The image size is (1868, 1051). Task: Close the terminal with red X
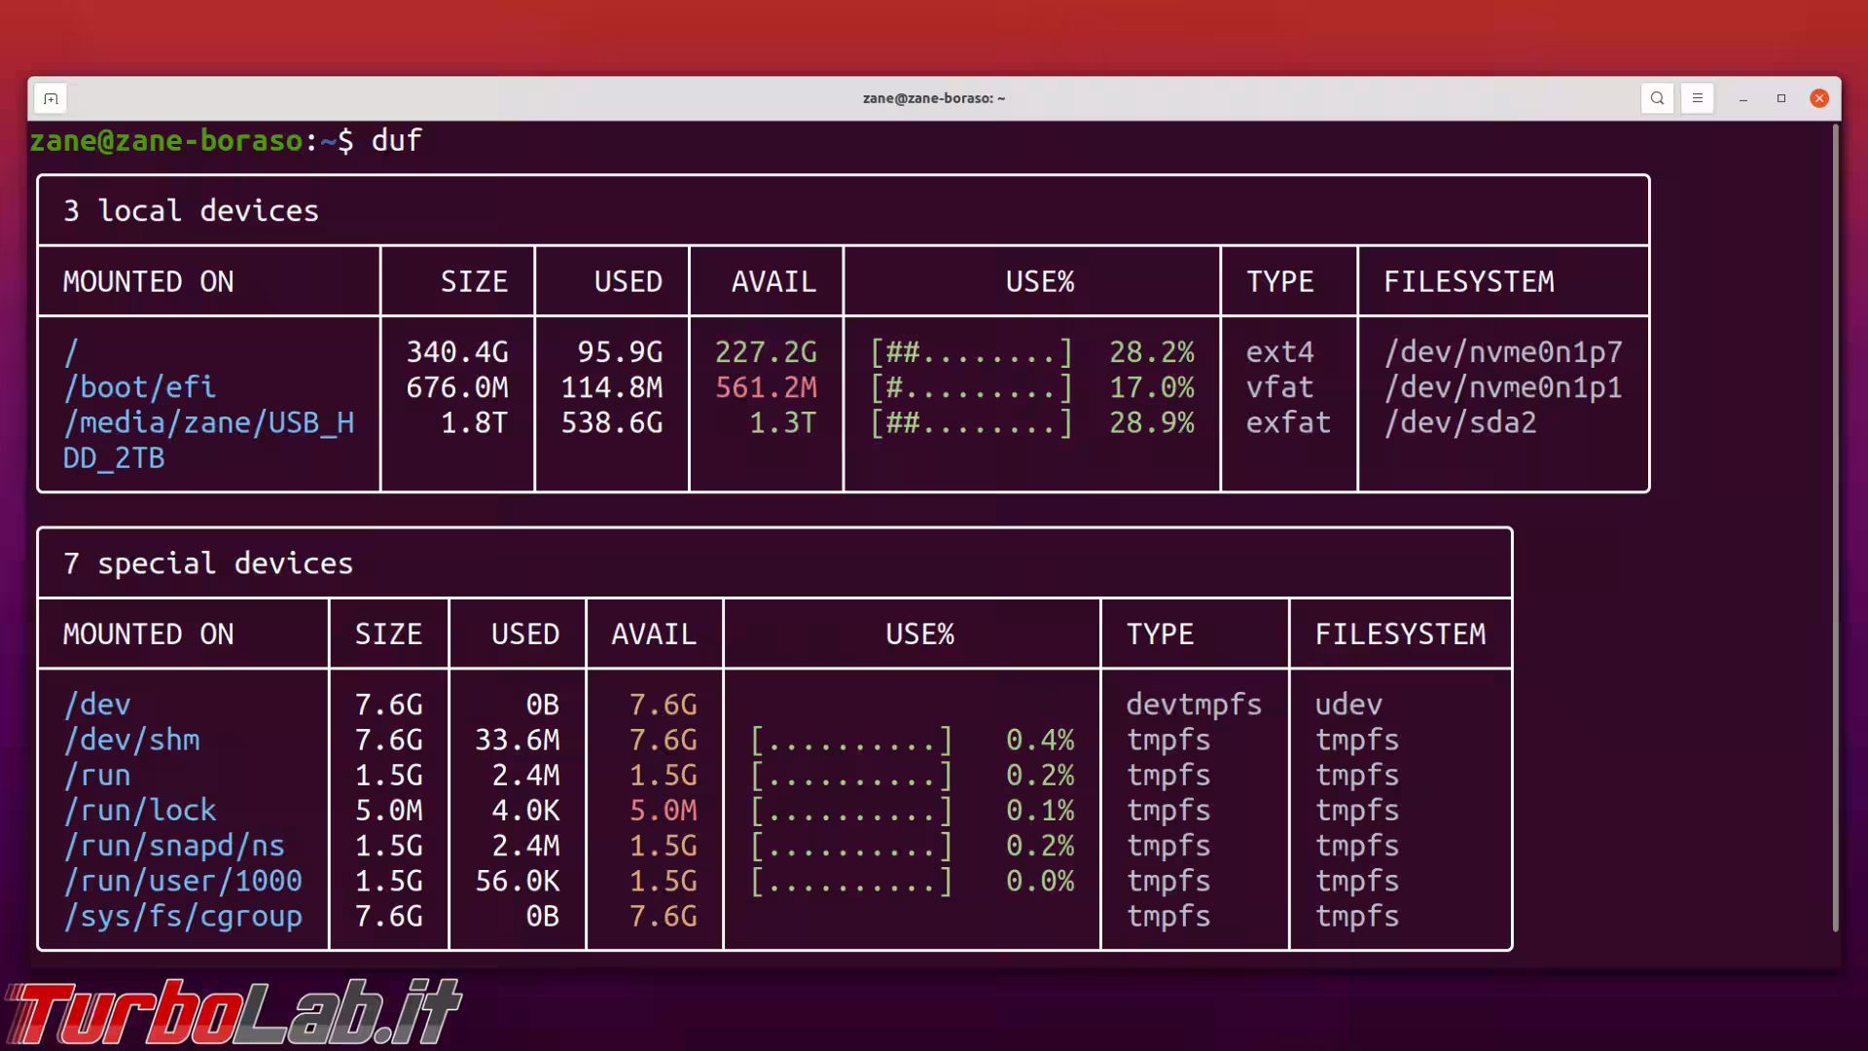1819,98
